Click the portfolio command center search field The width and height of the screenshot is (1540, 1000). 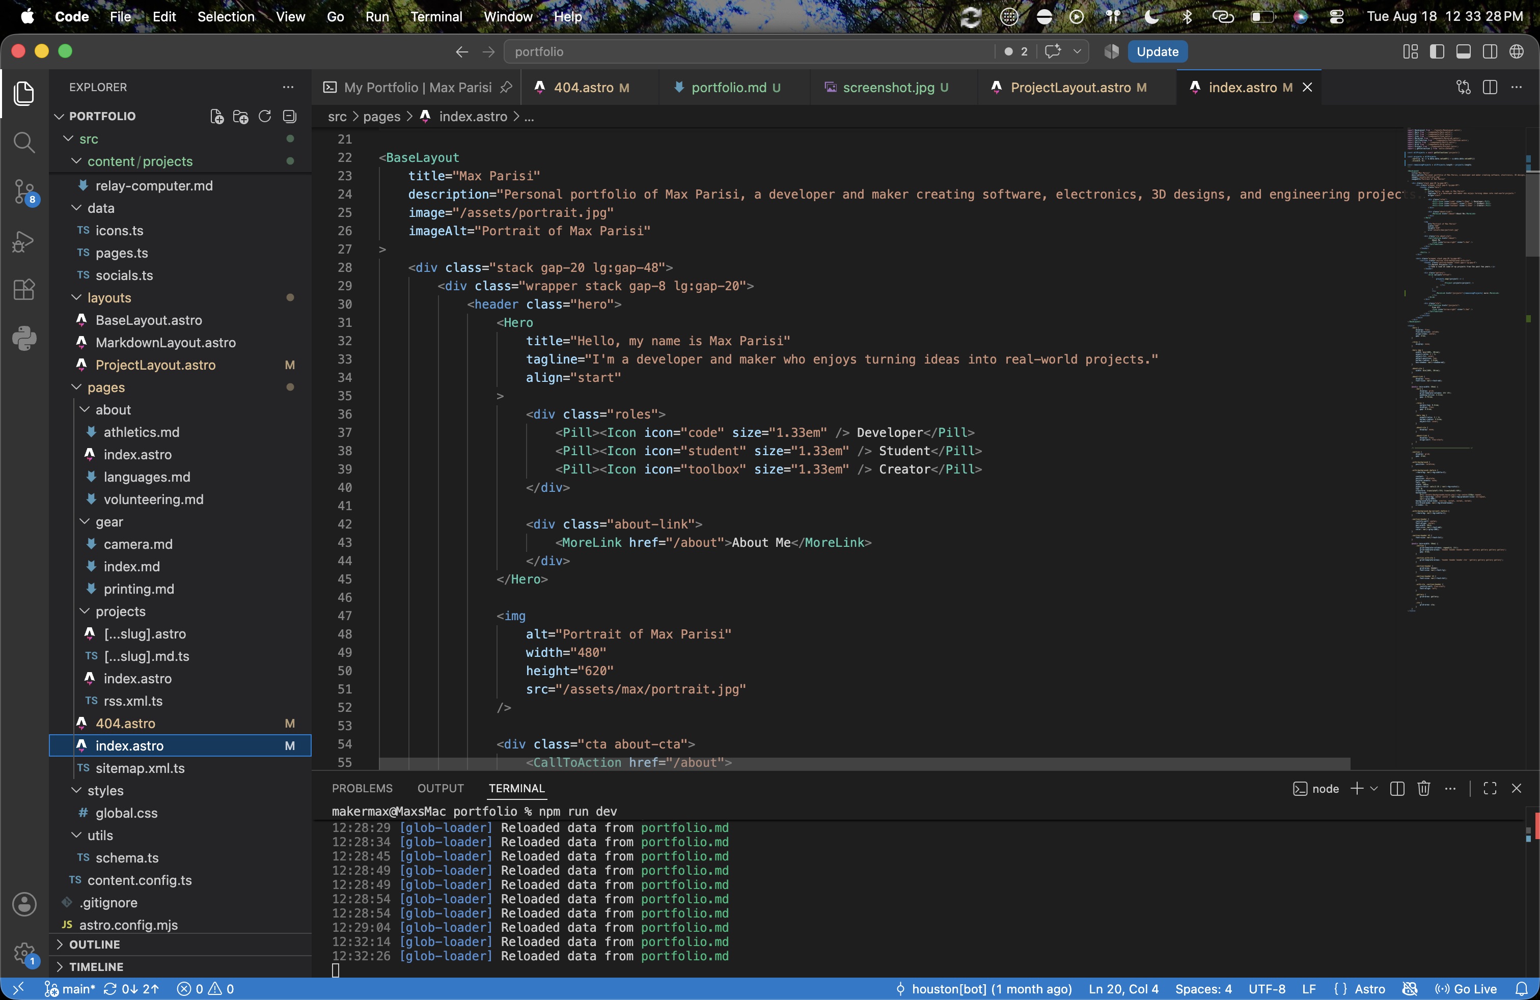(749, 52)
